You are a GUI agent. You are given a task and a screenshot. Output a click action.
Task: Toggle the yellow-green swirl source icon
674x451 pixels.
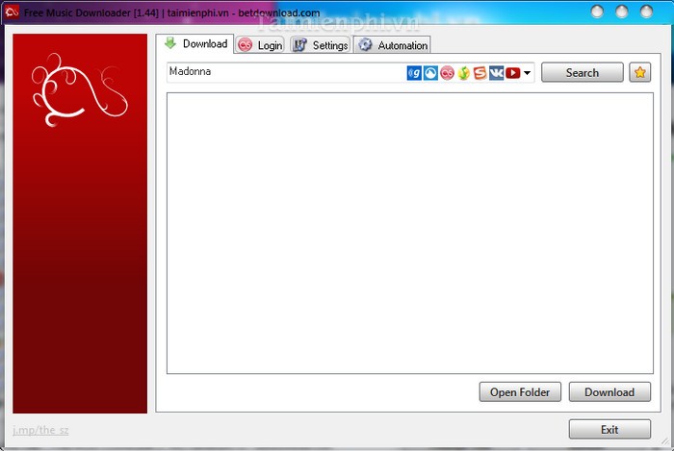pyautogui.click(x=463, y=73)
